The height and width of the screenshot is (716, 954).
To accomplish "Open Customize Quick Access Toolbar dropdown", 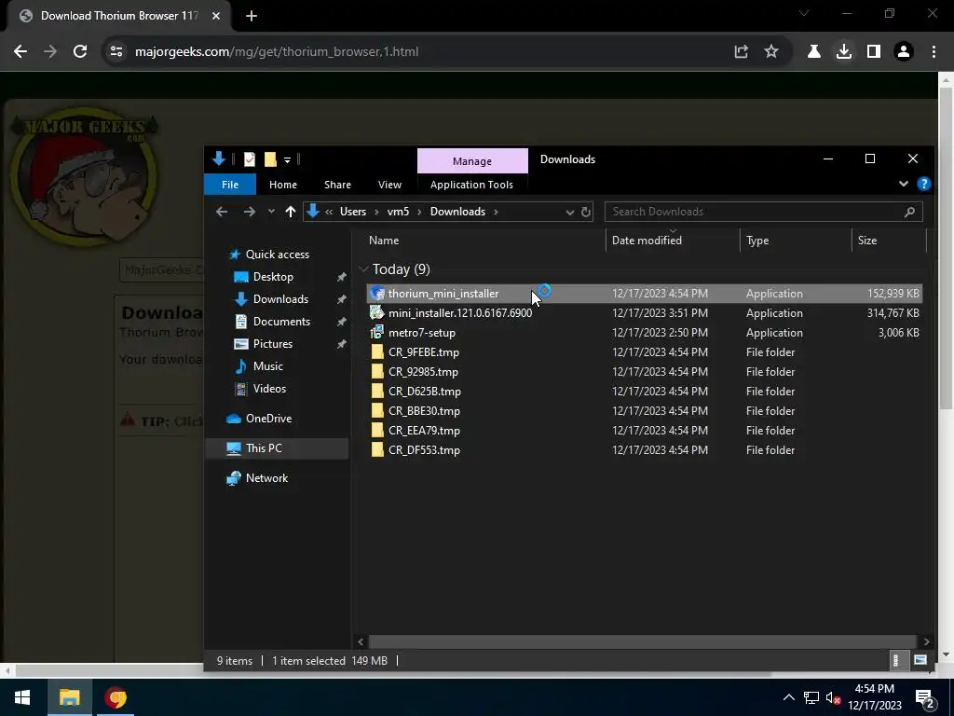I will click(287, 160).
